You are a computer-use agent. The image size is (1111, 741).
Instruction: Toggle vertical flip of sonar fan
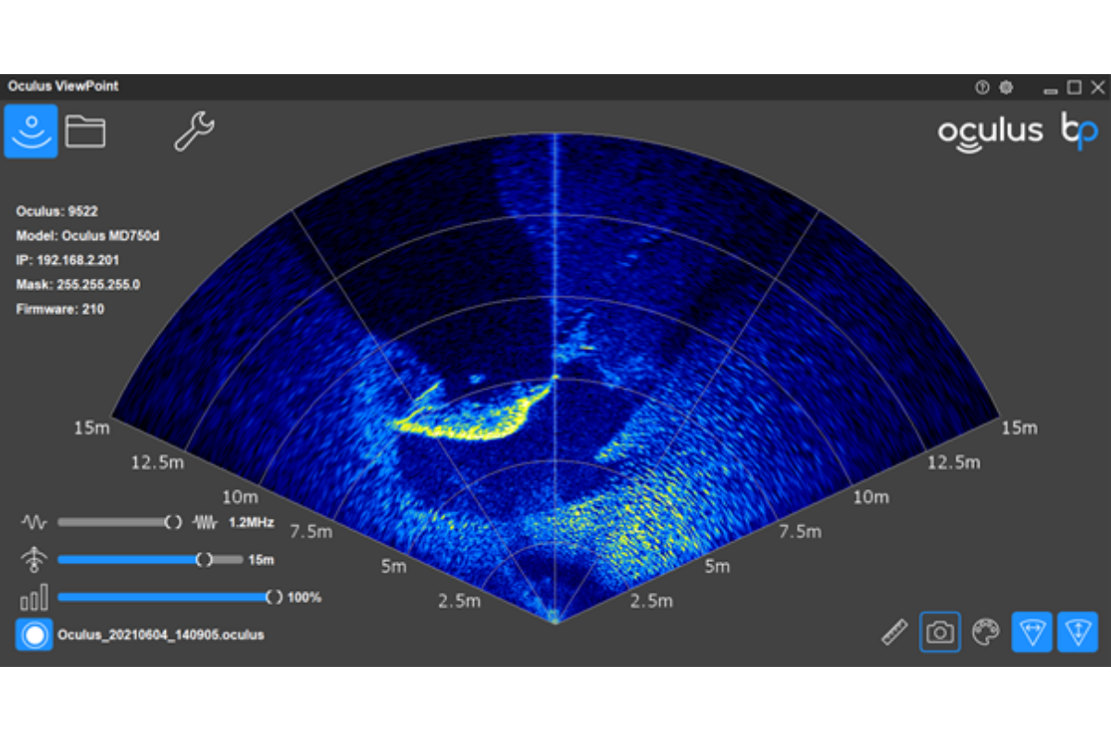pos(1078,633)
